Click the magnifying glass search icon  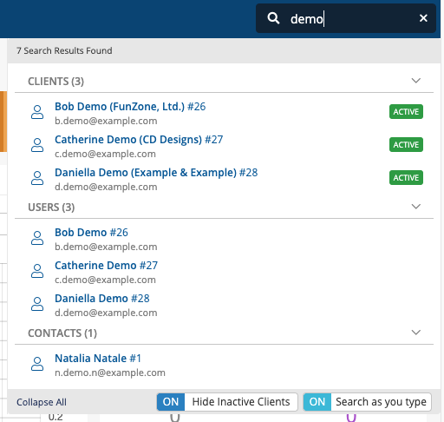click(x=273, y=18)
